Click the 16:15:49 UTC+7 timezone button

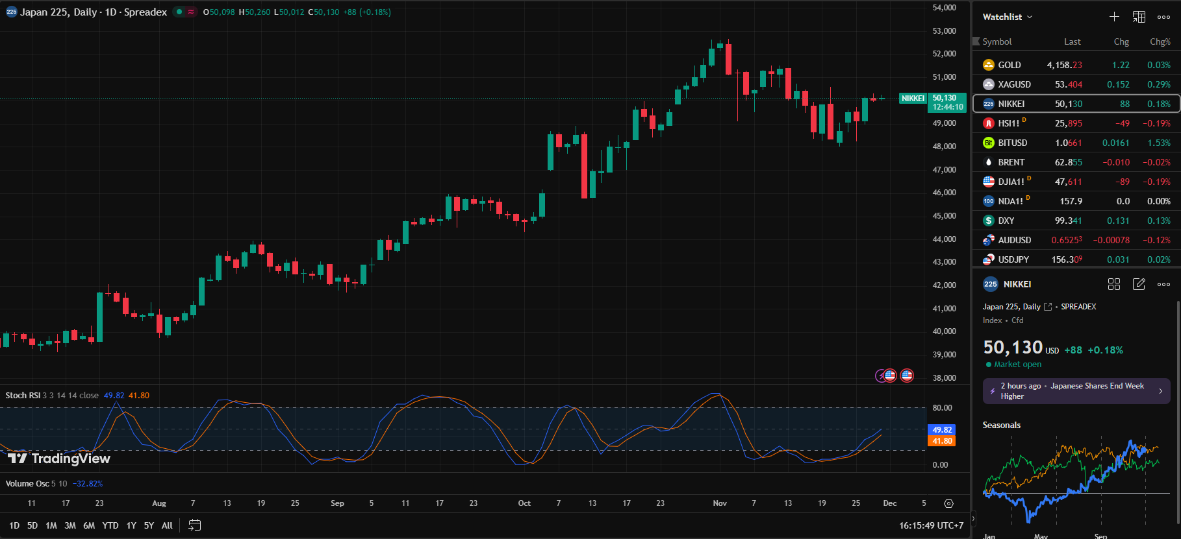(931, 525)
